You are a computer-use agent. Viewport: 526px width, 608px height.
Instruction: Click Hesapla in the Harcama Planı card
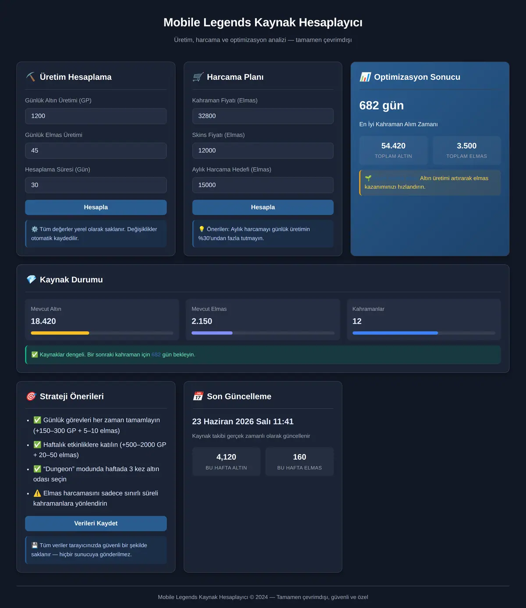[263, 207]
